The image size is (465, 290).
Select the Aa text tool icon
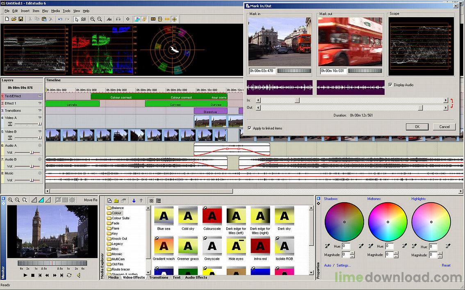coord(108,19)
